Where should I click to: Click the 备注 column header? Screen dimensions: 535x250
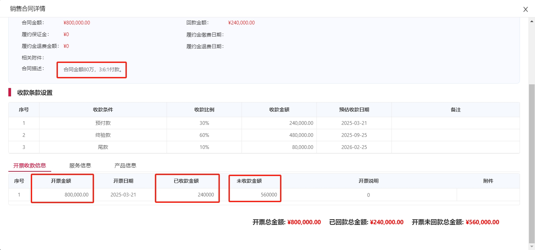(456, 110)
